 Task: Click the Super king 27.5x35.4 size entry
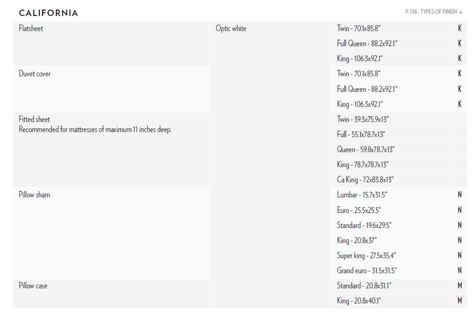[x=365, y=255]
